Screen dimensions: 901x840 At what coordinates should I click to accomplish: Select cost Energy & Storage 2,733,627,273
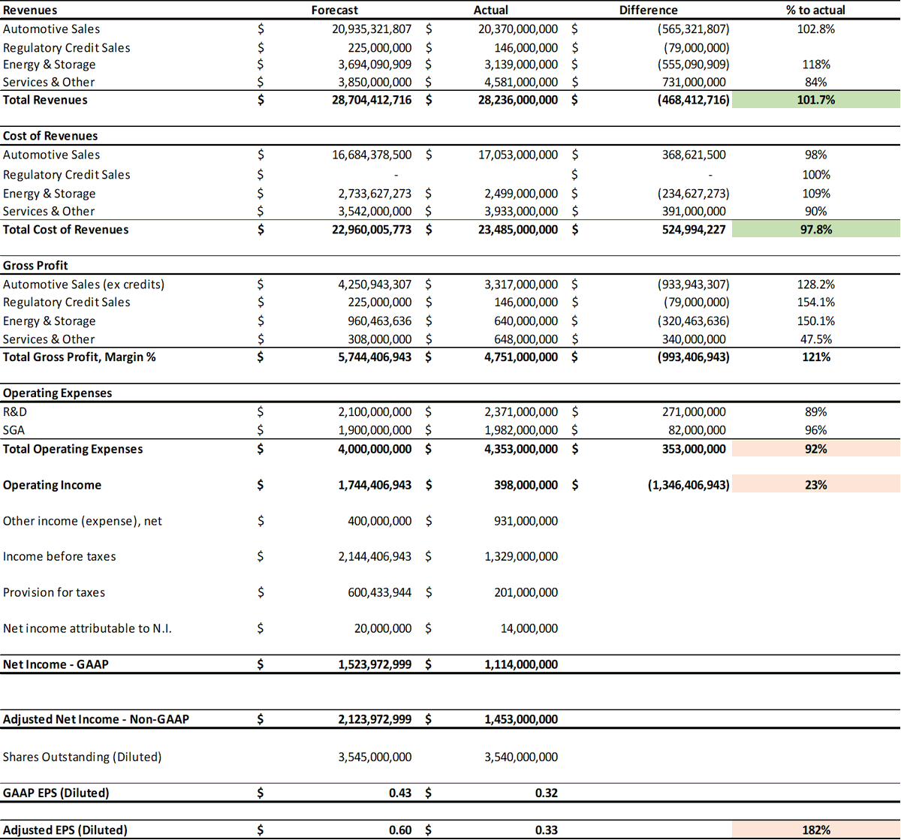click(x=375, y=193)
